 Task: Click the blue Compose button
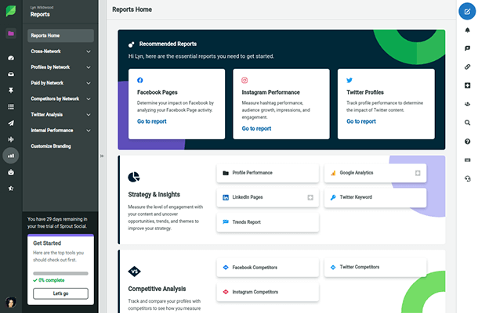click(467, 12)
